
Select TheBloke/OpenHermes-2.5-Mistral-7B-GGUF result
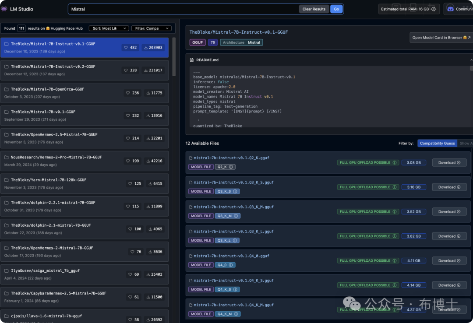point(85,138)
